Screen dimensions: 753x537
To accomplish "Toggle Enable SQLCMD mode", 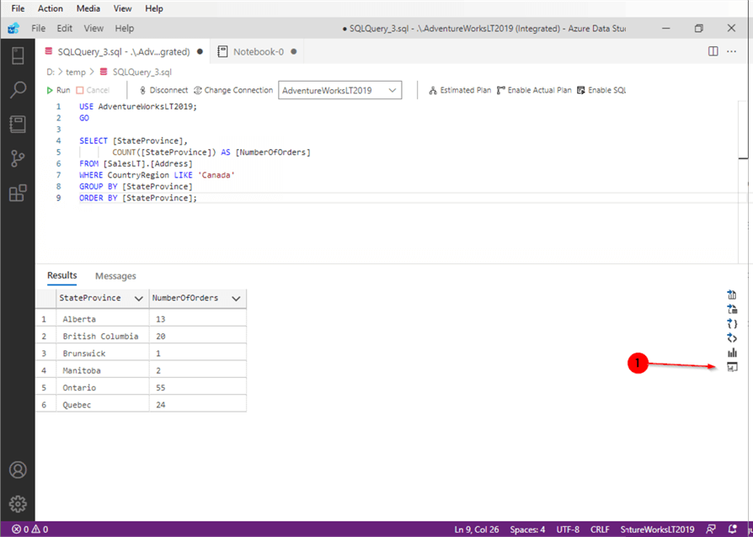I will click(601, 90).
